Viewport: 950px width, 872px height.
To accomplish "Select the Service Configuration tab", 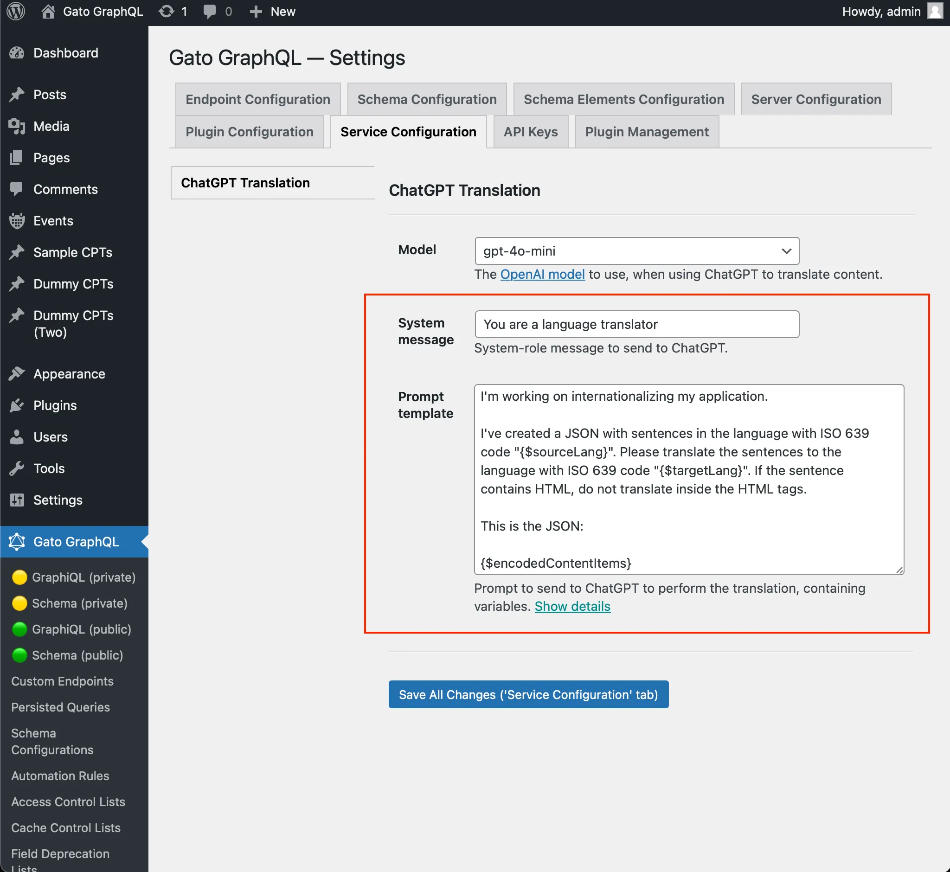I will (x=408, y=132).
